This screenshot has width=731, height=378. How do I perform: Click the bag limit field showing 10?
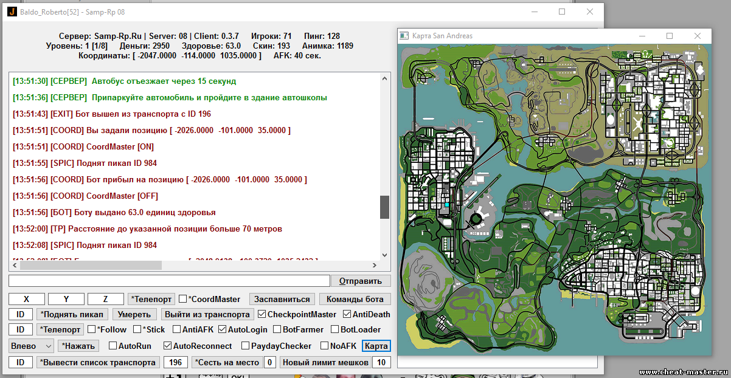(381, 362)
